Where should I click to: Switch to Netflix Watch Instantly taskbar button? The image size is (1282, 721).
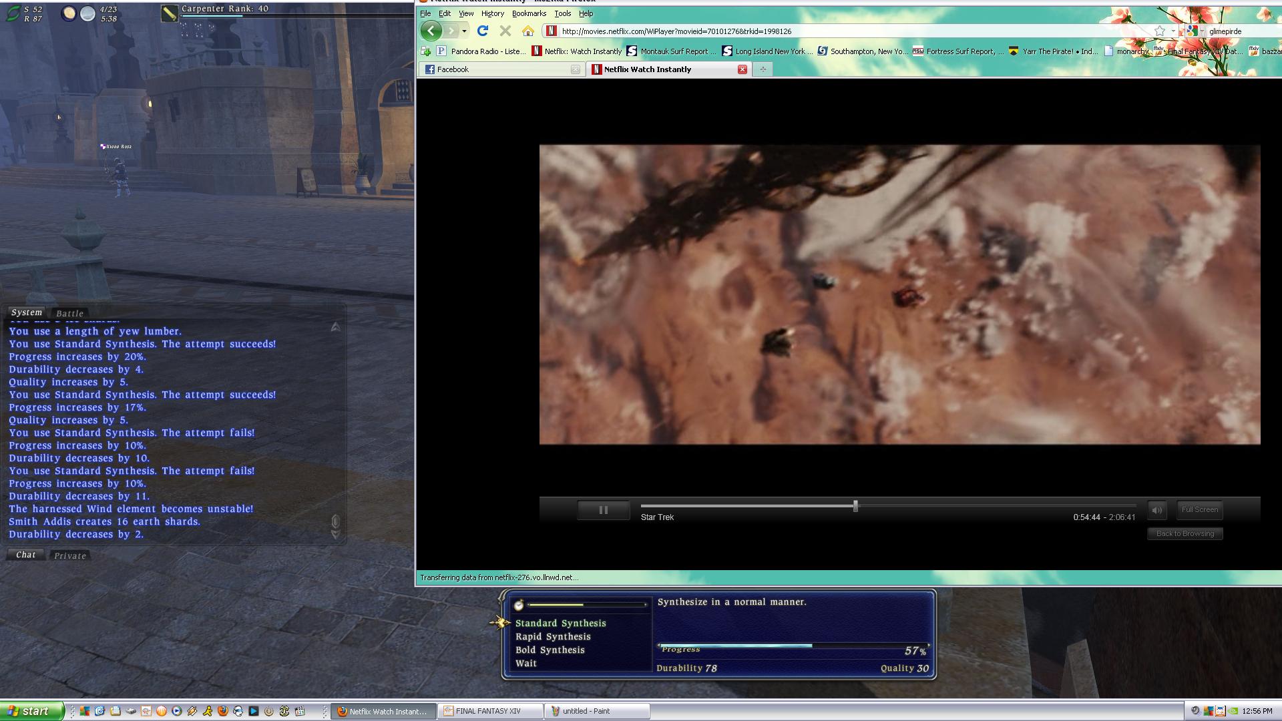(x=383, y=711)
